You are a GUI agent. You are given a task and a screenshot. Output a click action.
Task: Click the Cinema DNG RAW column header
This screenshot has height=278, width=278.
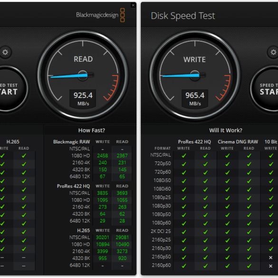point(238,142)
